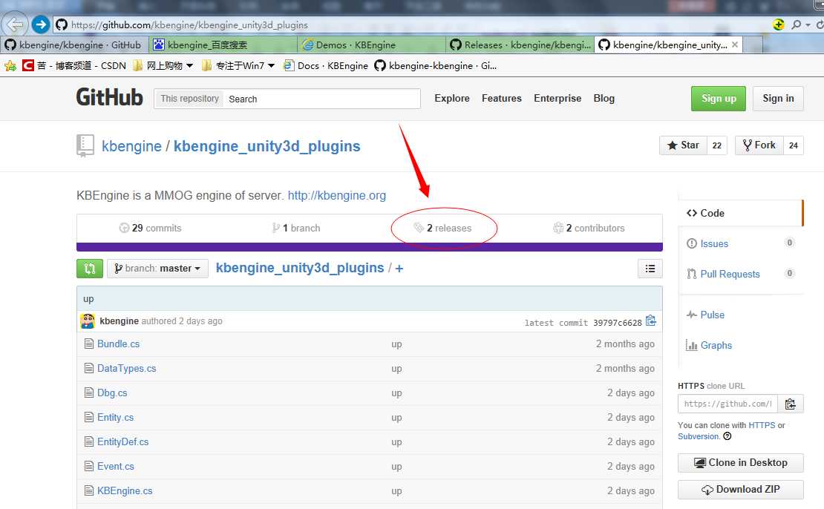This screenshot has width=824, height=509.
Task: Switch to Releases kbengine tab
Action: click(520, 45)
